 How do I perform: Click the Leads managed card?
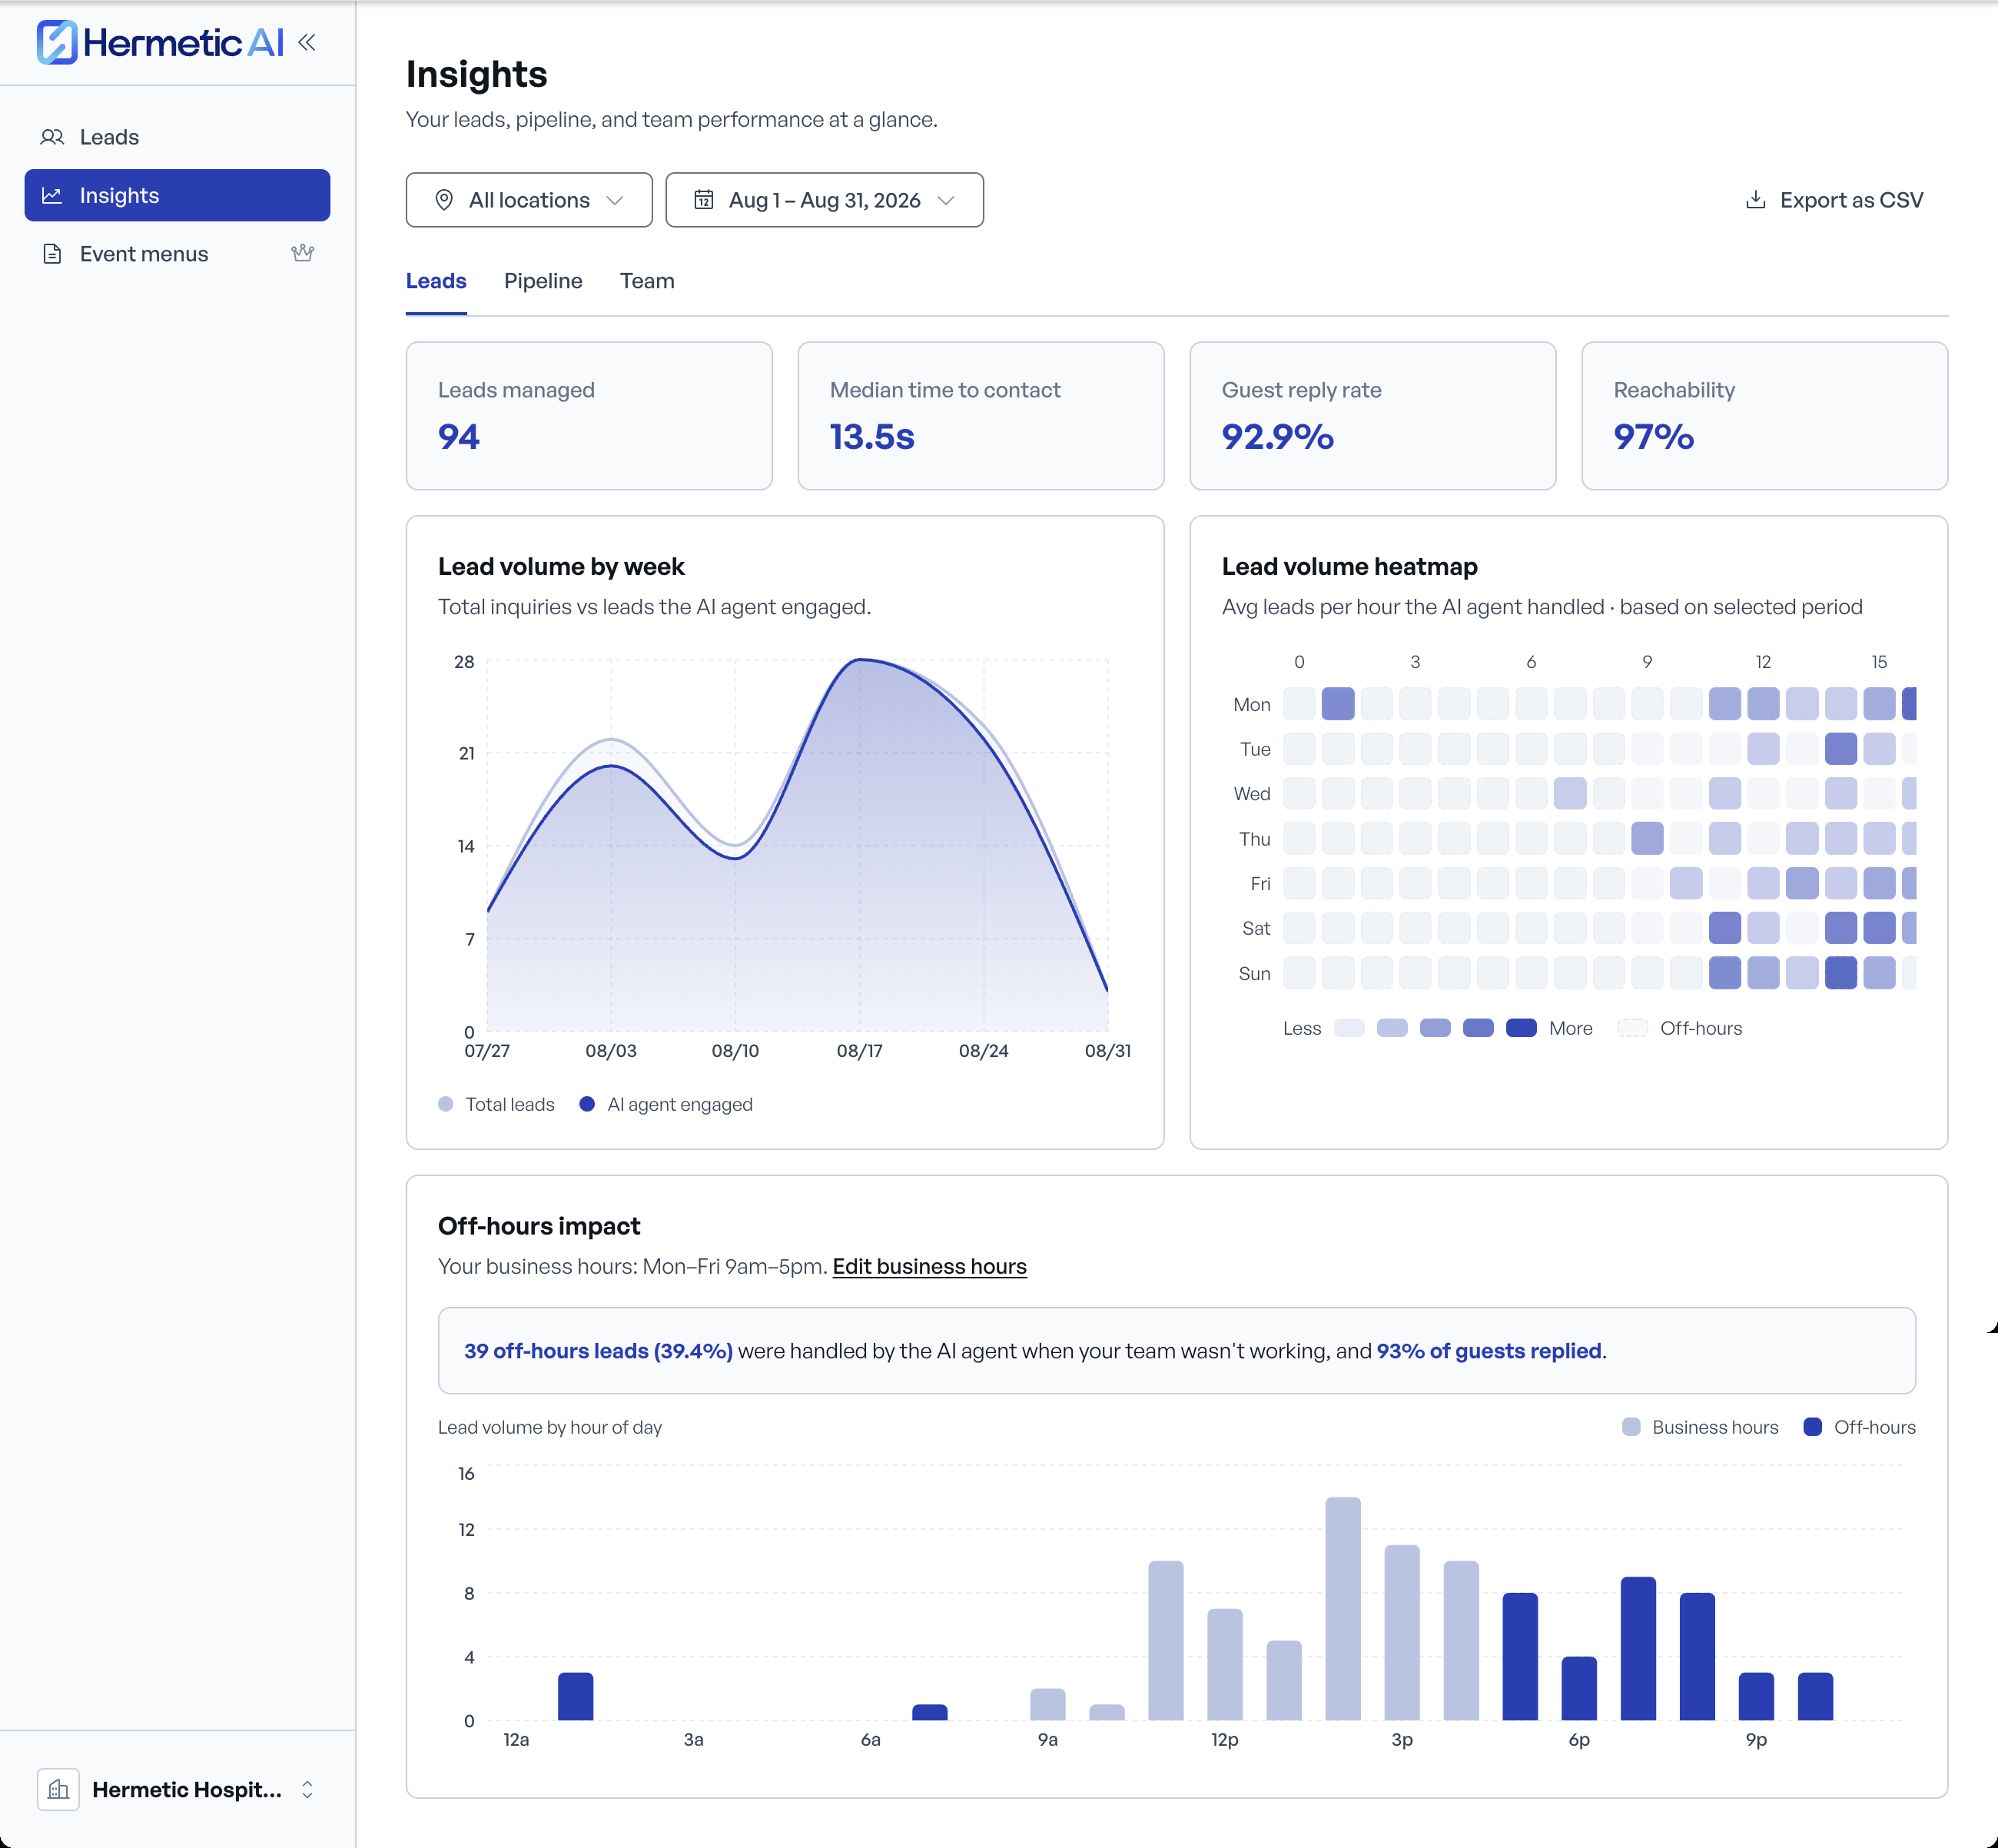click(589, 416)
